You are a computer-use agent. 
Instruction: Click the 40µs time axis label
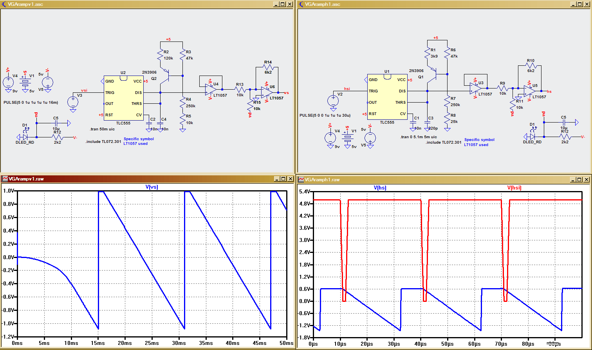(421, 344)
